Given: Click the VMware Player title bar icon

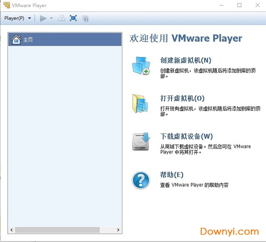Looking at the screenshot, I should (x=7, y=5).
